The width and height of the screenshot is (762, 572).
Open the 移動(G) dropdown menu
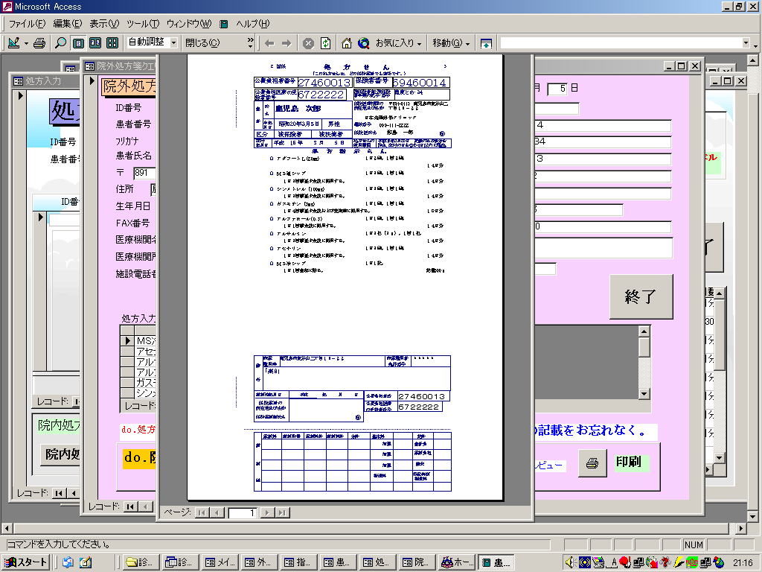[x=451, y=43]
